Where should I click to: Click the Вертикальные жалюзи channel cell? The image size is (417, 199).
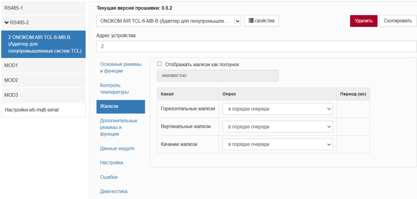pos(188,127)
